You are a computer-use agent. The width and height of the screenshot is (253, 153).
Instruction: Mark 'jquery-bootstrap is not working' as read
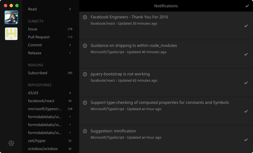(246, 83)
